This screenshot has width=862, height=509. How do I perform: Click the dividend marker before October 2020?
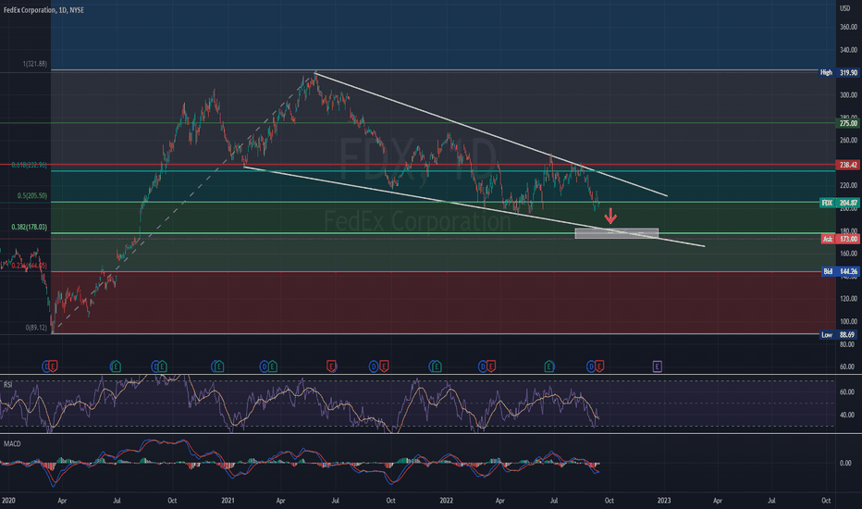[x=155, y=366]
